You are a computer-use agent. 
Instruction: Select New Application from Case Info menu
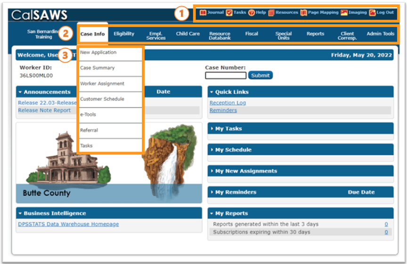(x=98, y=53)
